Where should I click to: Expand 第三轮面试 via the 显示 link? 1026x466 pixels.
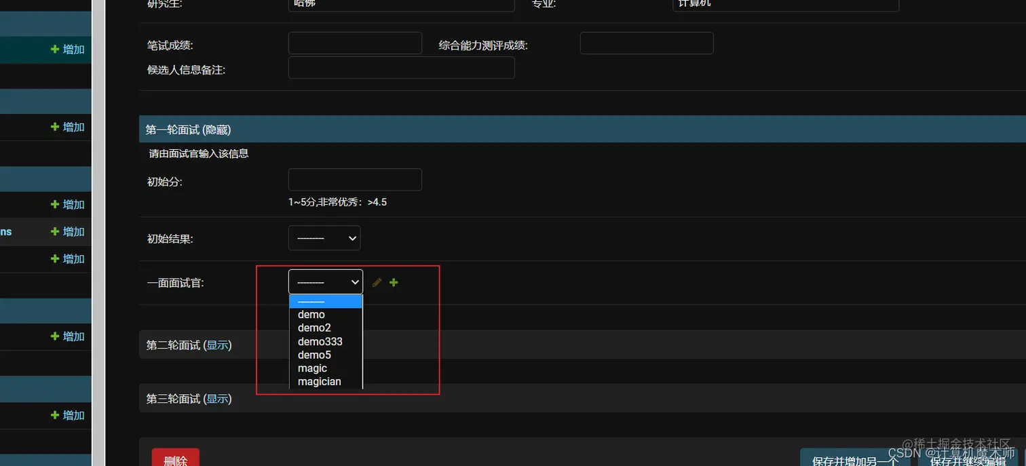click(218, 399)
